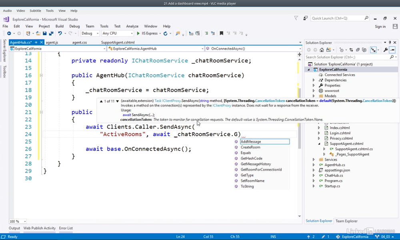
Task: Switch to the Team Explorer tab
Action: 346,221
